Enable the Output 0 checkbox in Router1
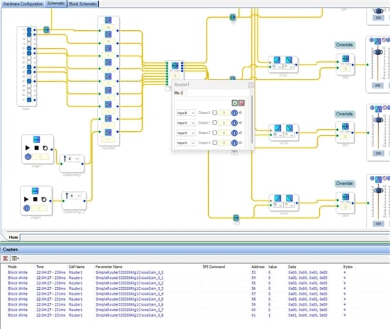 [x=215, y=113]
